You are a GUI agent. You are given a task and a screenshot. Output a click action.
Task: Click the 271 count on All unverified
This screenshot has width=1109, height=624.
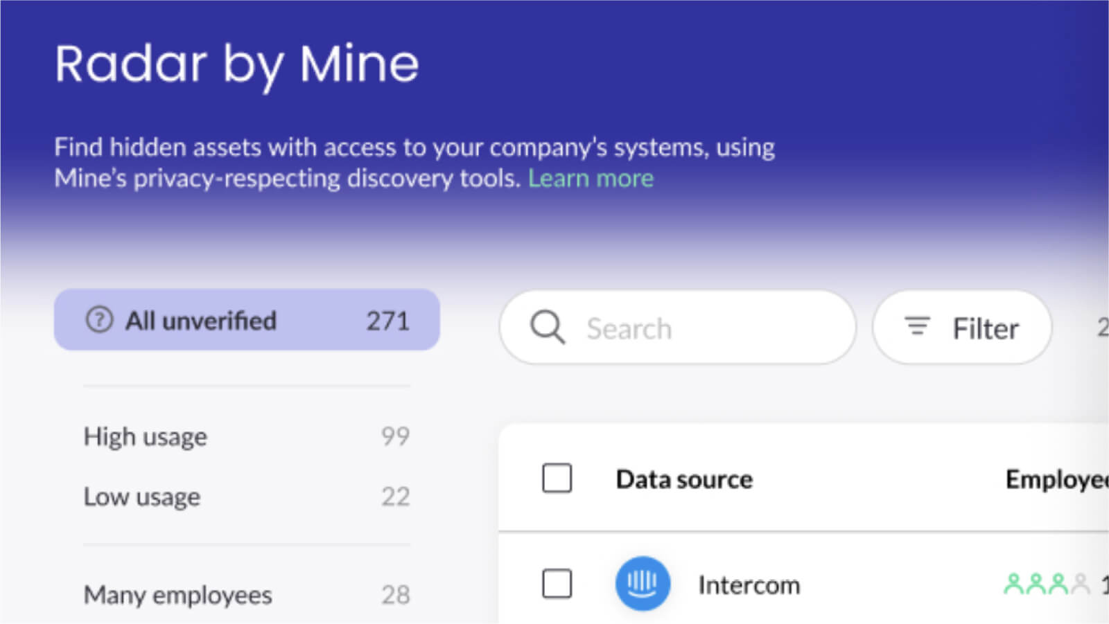coord(388,320)
